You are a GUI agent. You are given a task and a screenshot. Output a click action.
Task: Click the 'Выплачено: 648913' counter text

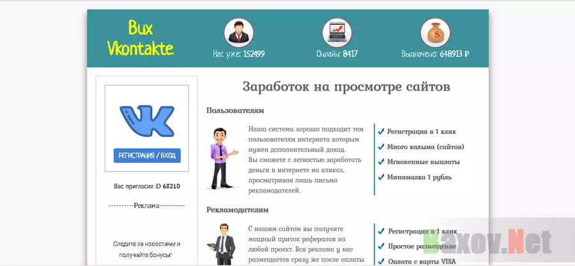(435, 54)
